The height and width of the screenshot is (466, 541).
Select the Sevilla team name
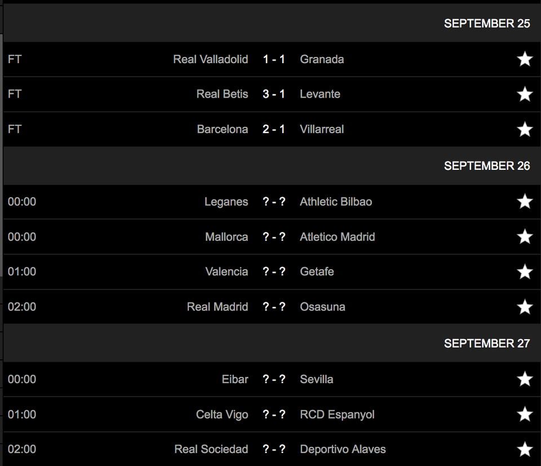click(x=316, y=379)
